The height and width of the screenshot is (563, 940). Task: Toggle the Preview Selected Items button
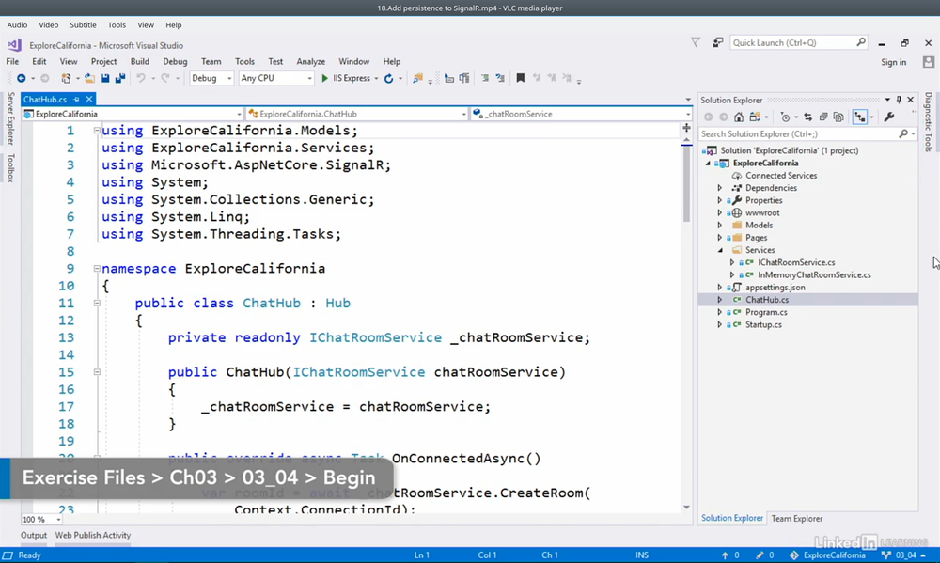click(860, 117)
